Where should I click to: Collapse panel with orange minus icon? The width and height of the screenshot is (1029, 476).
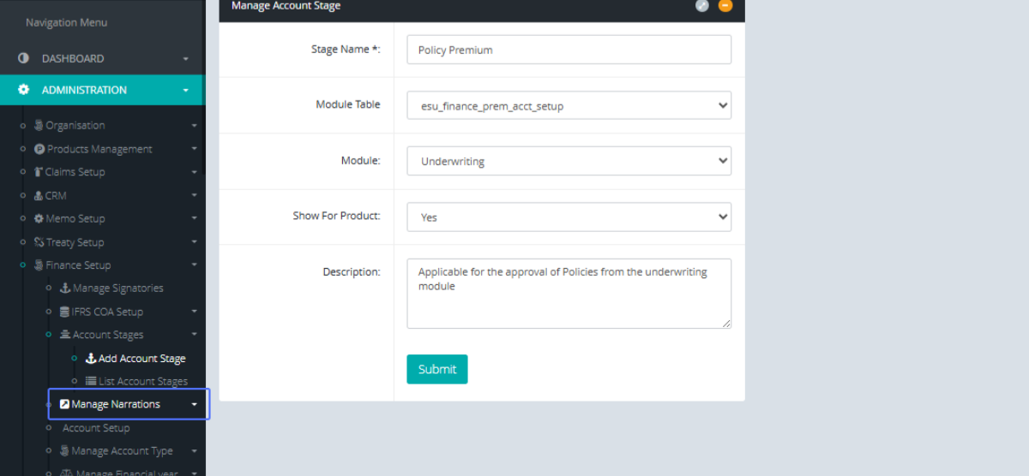click(725, 6)
